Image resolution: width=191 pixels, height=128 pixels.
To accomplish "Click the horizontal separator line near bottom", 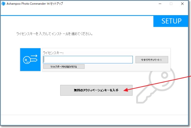I will 95,115.
